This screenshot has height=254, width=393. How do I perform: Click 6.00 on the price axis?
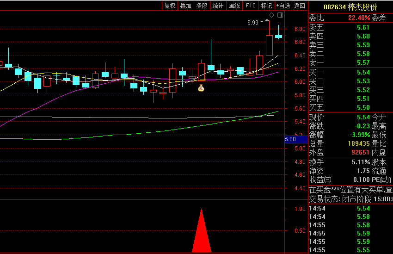pos(300,81)
